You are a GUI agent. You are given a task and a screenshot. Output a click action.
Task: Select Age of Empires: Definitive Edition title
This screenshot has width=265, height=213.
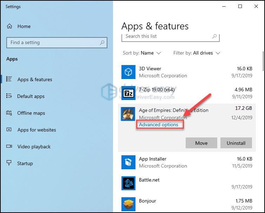pyautogui.click(x=174, y=110)
